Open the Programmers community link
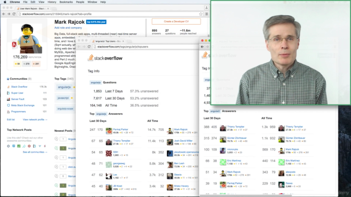 point(18,112)
